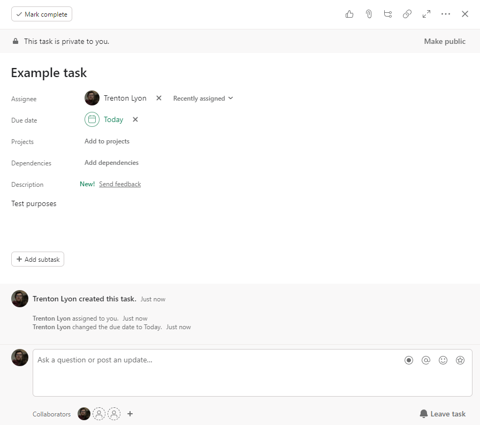Click the Add subtask button
480x425 pixels.
(37, 260)
